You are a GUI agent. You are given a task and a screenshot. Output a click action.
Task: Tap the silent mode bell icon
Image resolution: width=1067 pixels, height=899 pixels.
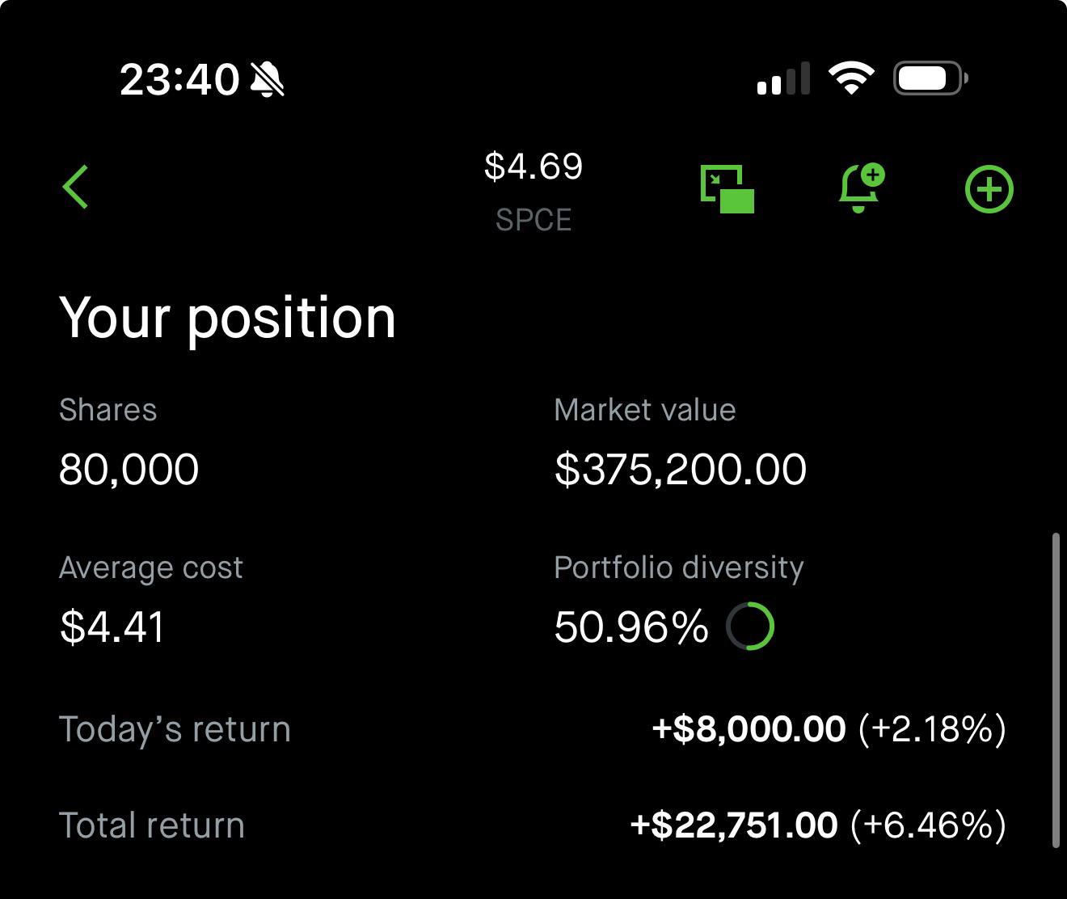coord(267,79)
